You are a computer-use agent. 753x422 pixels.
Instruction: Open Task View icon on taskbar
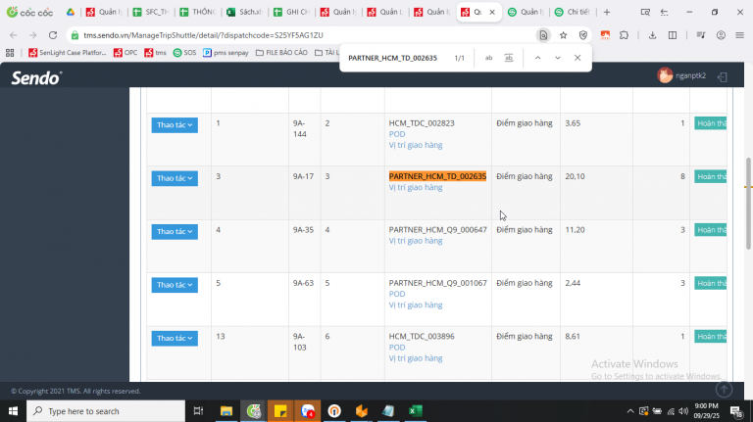(198, 411)
